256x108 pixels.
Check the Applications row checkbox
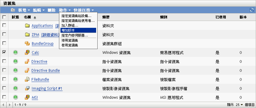pyautogui.click(x=4, y=25)
